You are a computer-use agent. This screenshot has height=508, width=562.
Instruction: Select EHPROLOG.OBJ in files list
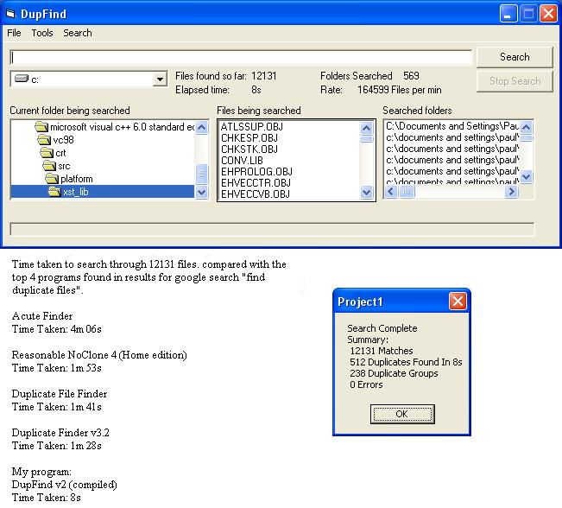(256, 172)
